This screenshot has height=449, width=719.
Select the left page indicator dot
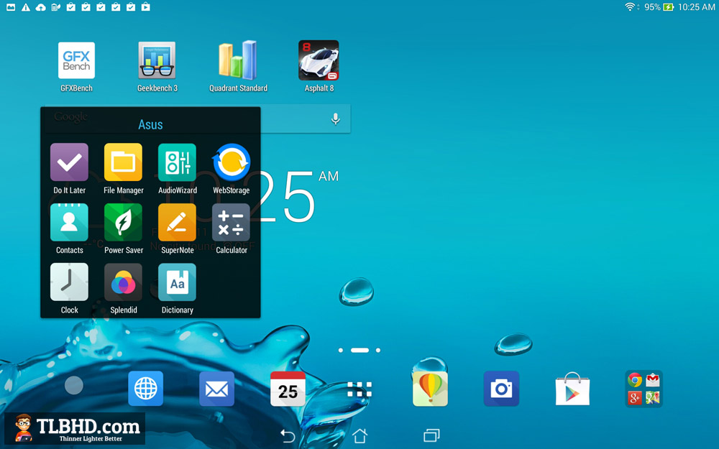pyautogui.click(x=340, y=350)
